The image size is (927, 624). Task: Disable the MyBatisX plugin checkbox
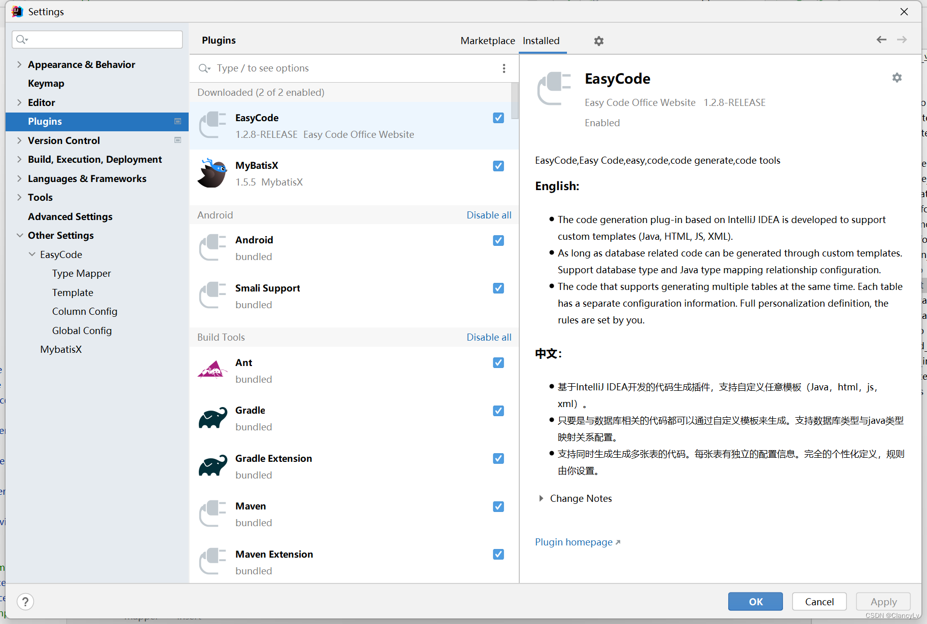coord(498,166)
